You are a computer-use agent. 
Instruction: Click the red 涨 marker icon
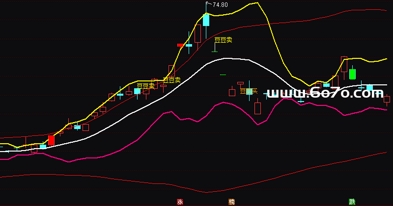click(179, 202)
